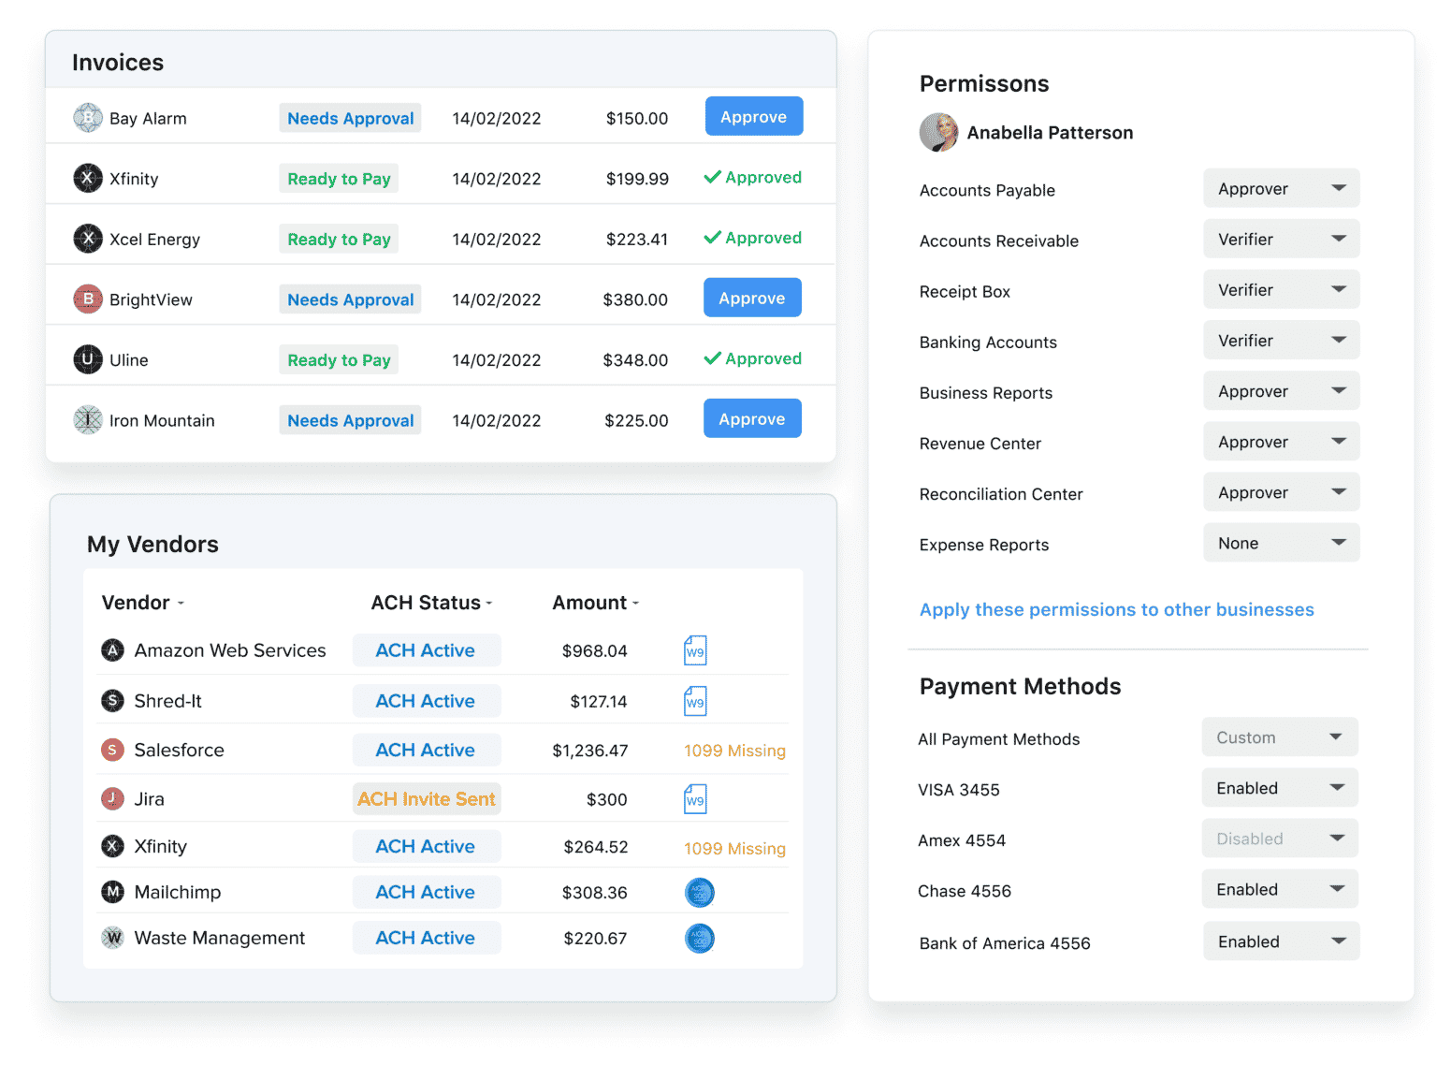Toggle Chase 4556 to disabled
The height and width of the screenshot is (1065, 1437).
pos(1279,889)
